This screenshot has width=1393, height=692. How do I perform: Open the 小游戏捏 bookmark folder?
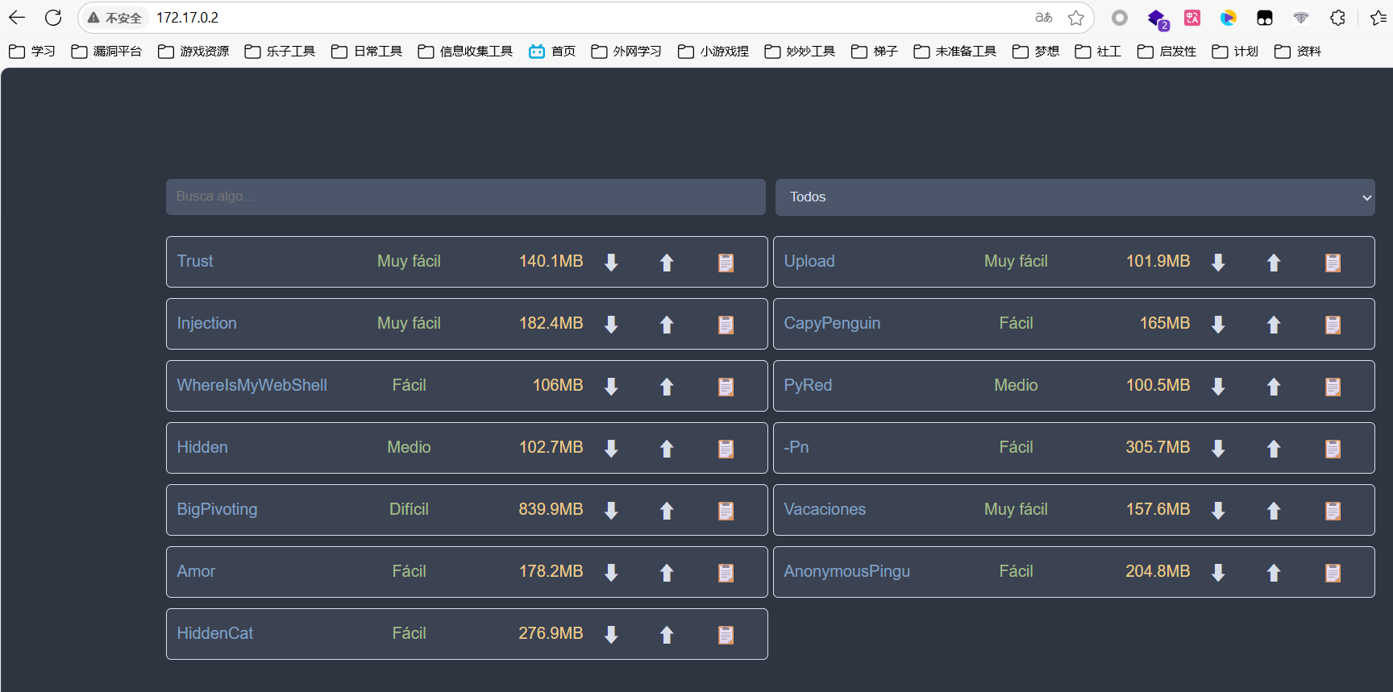tap(713, 52)
